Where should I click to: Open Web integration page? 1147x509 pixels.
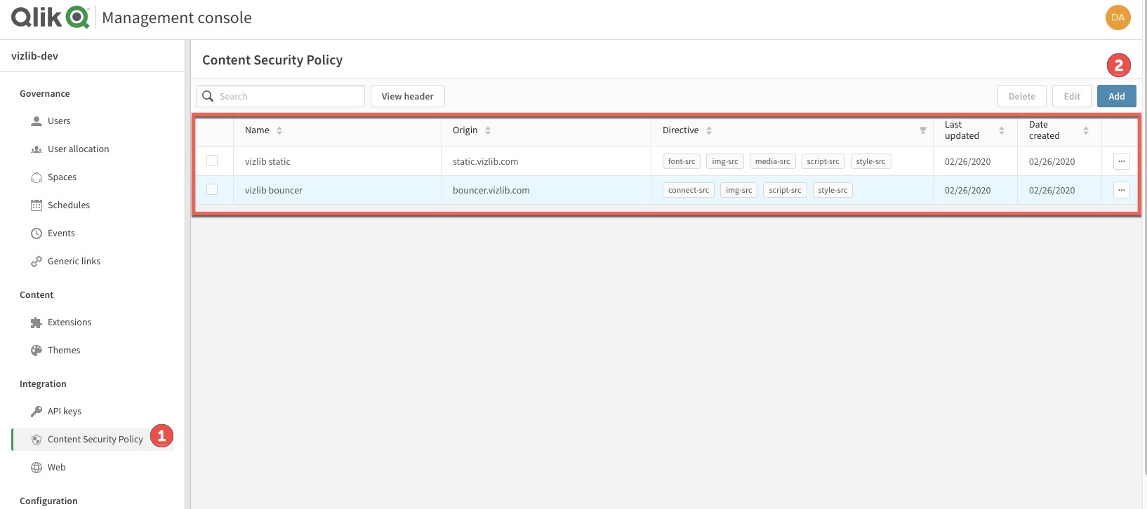56,468
